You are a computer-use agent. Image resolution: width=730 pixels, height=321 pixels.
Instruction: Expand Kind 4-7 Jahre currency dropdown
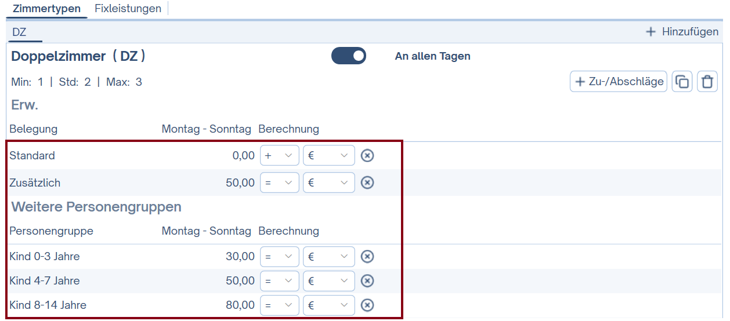[x=328, y=280]
